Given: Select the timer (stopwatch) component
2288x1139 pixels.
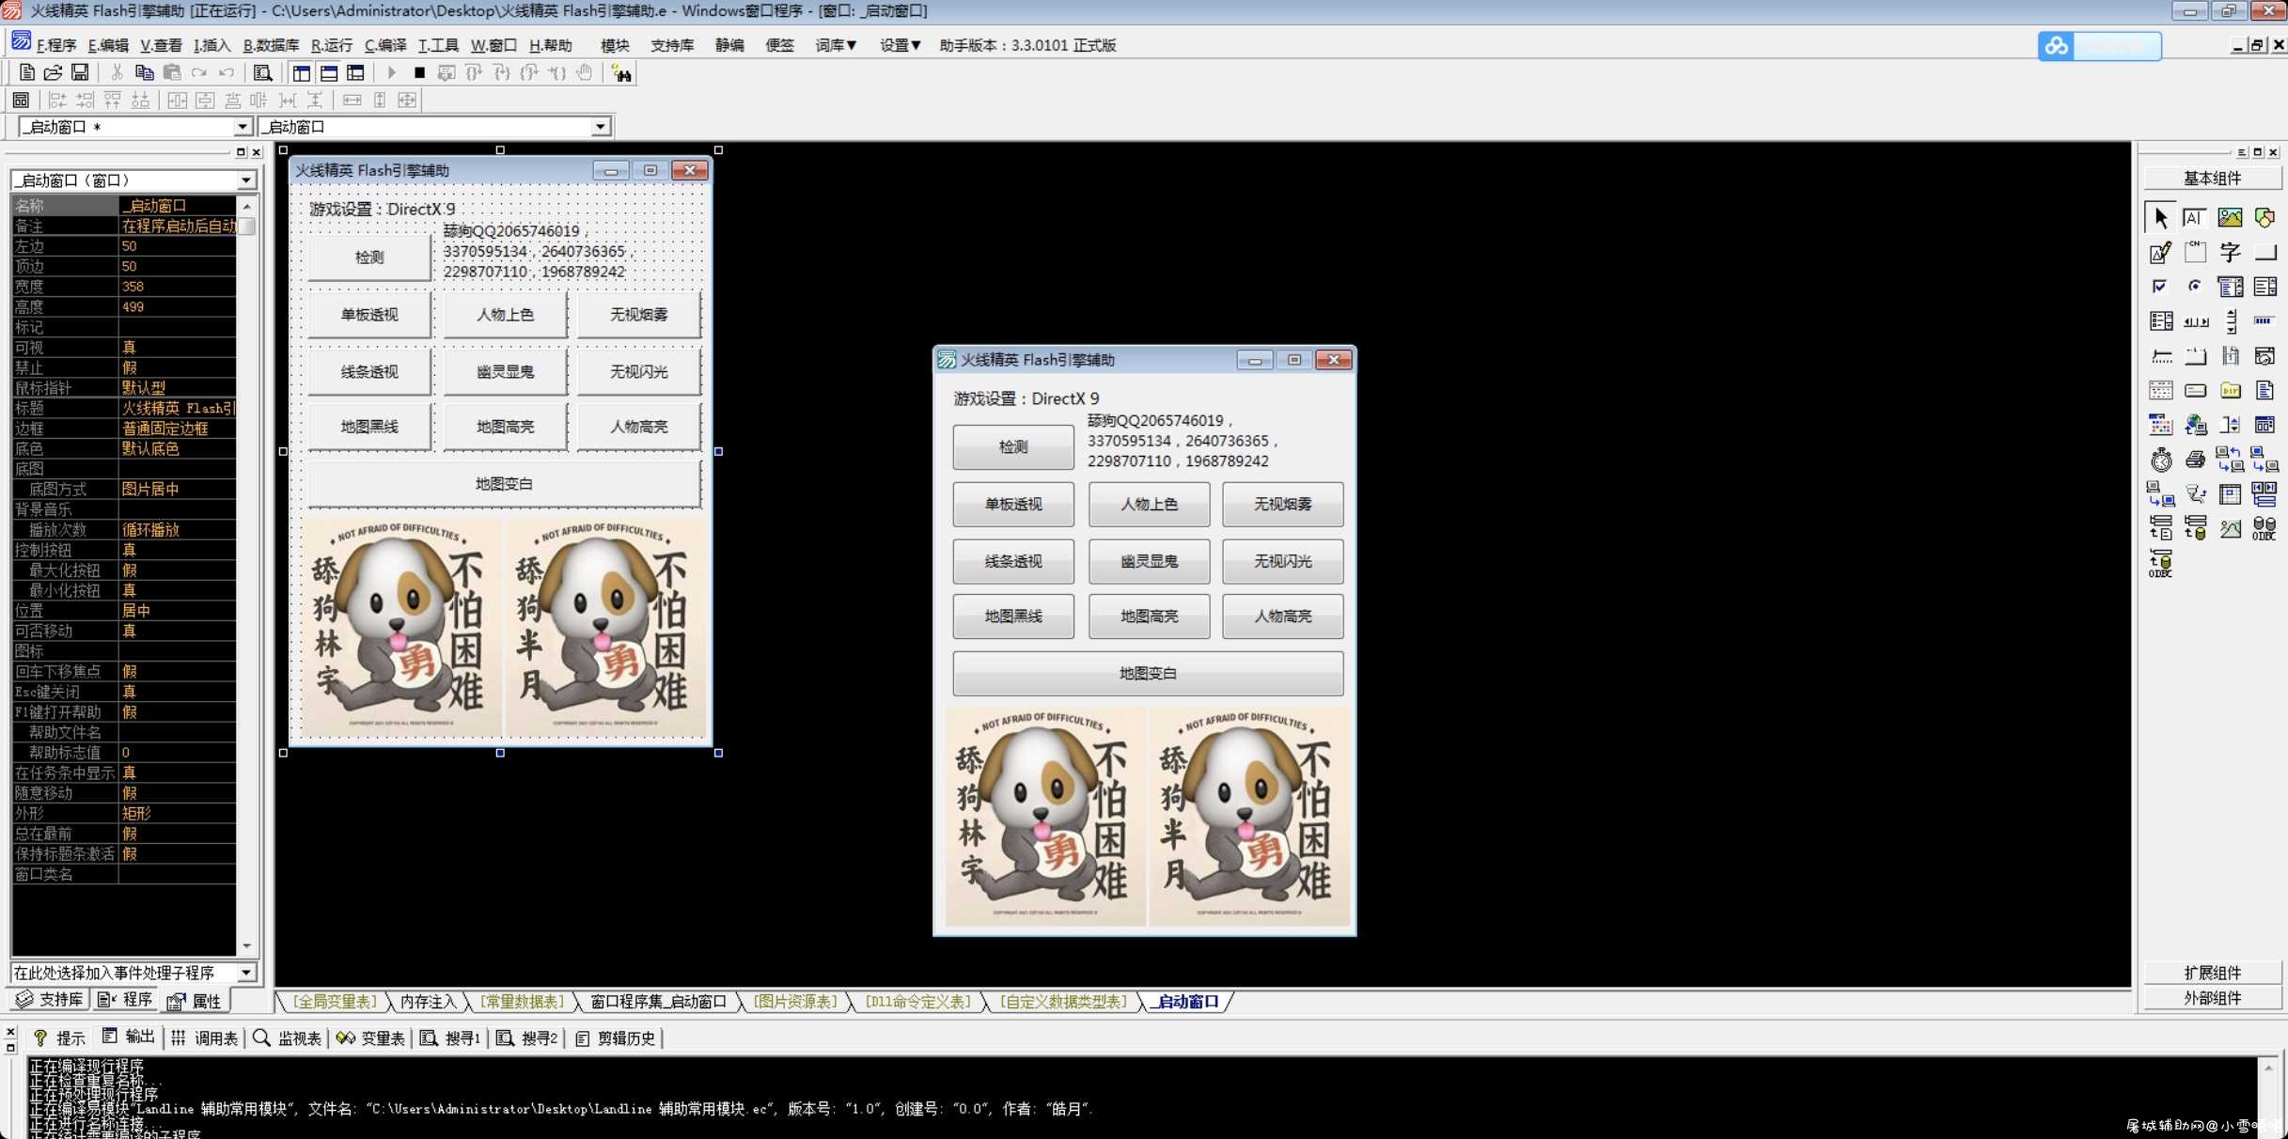Looking at the screenshot, I should [2160, 460].
